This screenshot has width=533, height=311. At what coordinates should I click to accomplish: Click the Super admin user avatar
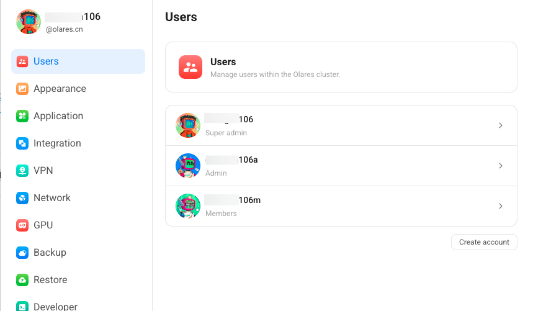(x=188, y=125)
